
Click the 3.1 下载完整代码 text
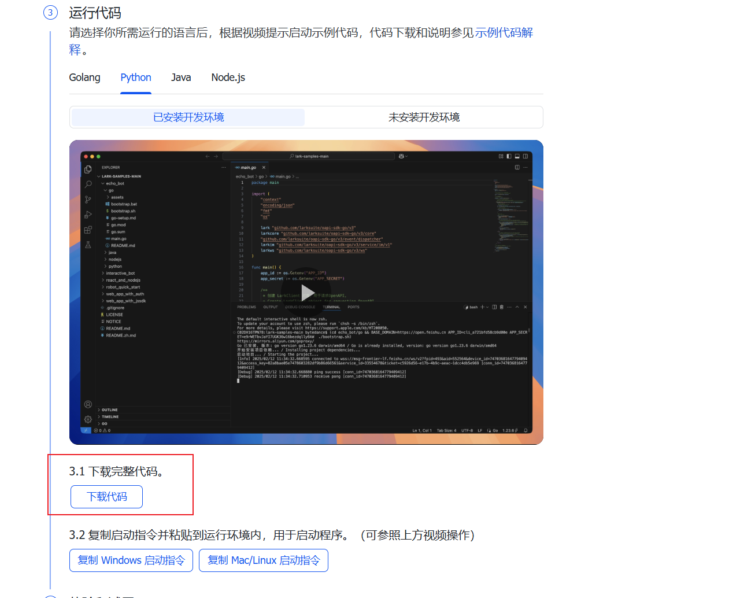[x=116, y=471]
